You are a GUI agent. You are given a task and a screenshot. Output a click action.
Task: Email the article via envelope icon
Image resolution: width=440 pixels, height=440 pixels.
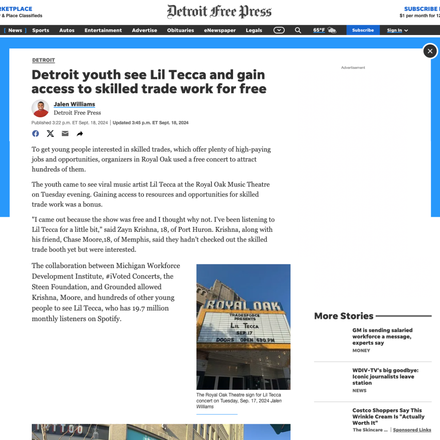click(65, 134)
